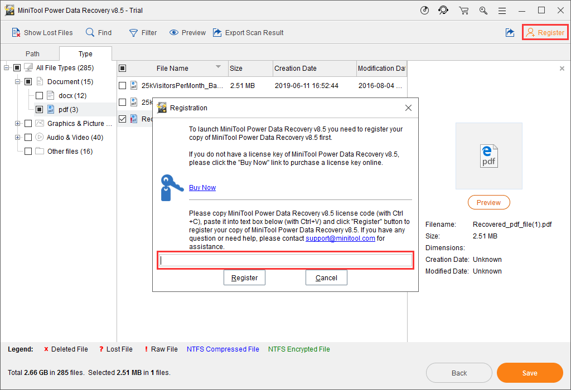The width and height of the screenshot is (571, 390).
Task: Switch to the Path tab
Action: pyautogui.click(x=32, y=54)
